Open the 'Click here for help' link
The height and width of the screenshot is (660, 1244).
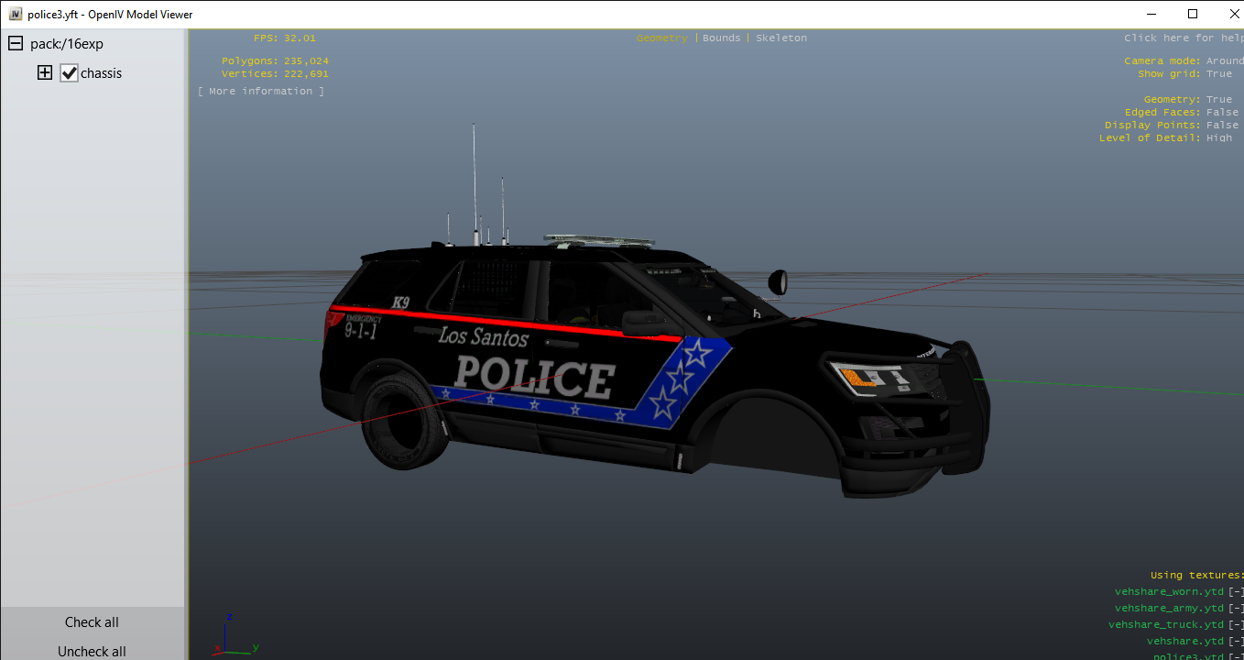click(1183, 38)
